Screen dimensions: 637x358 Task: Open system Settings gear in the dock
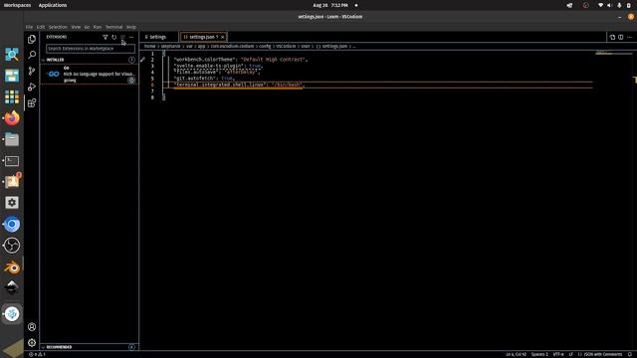(x=12, y=203)
